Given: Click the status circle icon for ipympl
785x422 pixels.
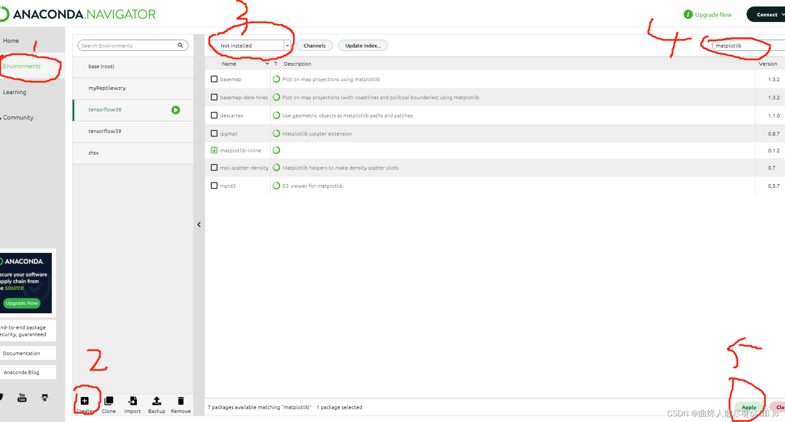Looking at the screenshot, I should pos(276,133).
